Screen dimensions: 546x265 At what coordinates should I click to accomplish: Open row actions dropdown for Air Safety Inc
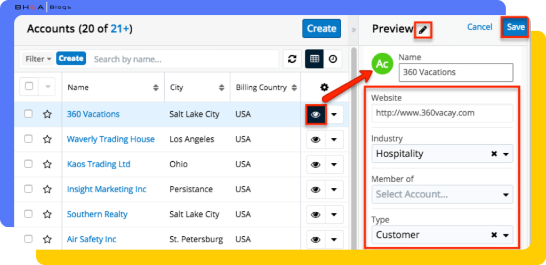334,239
